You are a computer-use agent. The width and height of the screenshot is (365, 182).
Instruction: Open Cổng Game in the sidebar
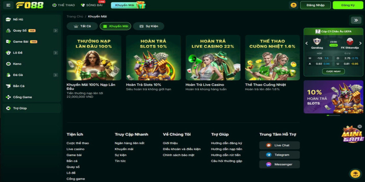click(31, 97)
